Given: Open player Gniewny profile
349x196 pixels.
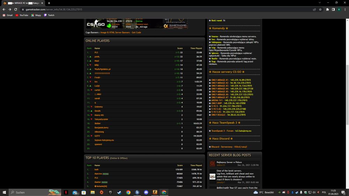Looking at the screenshot, I should coord(99,107).
